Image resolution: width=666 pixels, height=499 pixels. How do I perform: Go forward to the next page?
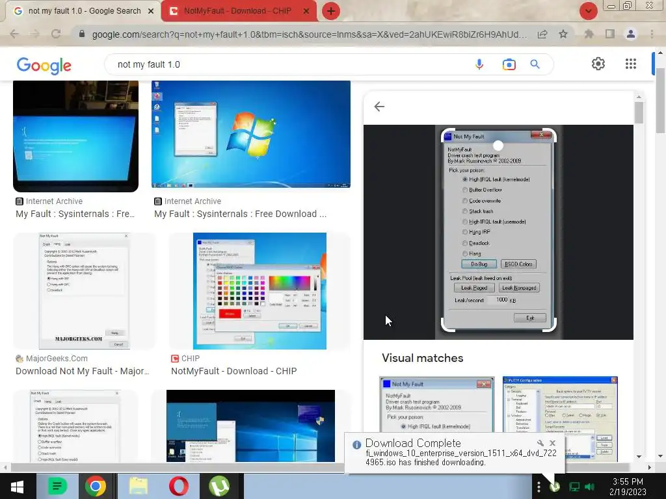[x=35, y=34]
